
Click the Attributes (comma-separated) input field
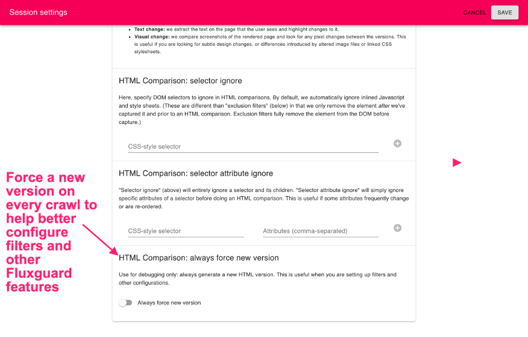pyautogui.click(x=320, y=231)
